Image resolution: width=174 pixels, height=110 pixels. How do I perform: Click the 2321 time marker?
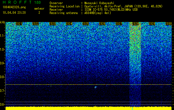(19, 24)
